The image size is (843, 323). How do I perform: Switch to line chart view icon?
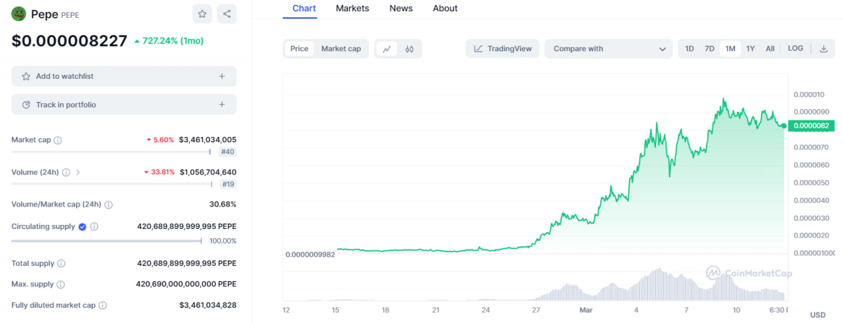click(387, 49)
